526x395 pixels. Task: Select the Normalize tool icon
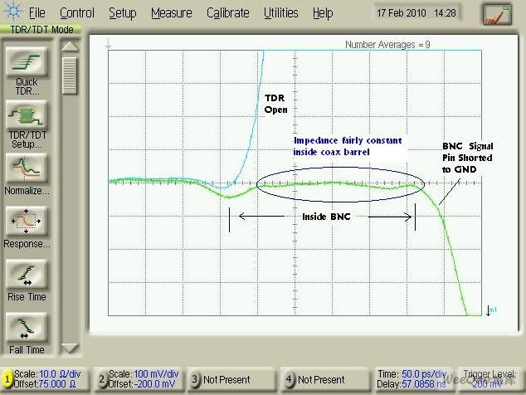coord(27,168)
